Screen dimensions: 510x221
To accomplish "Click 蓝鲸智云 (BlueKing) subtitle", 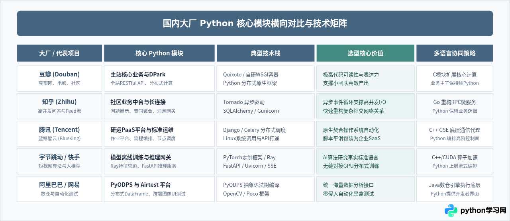I will (x=59, y=139).
